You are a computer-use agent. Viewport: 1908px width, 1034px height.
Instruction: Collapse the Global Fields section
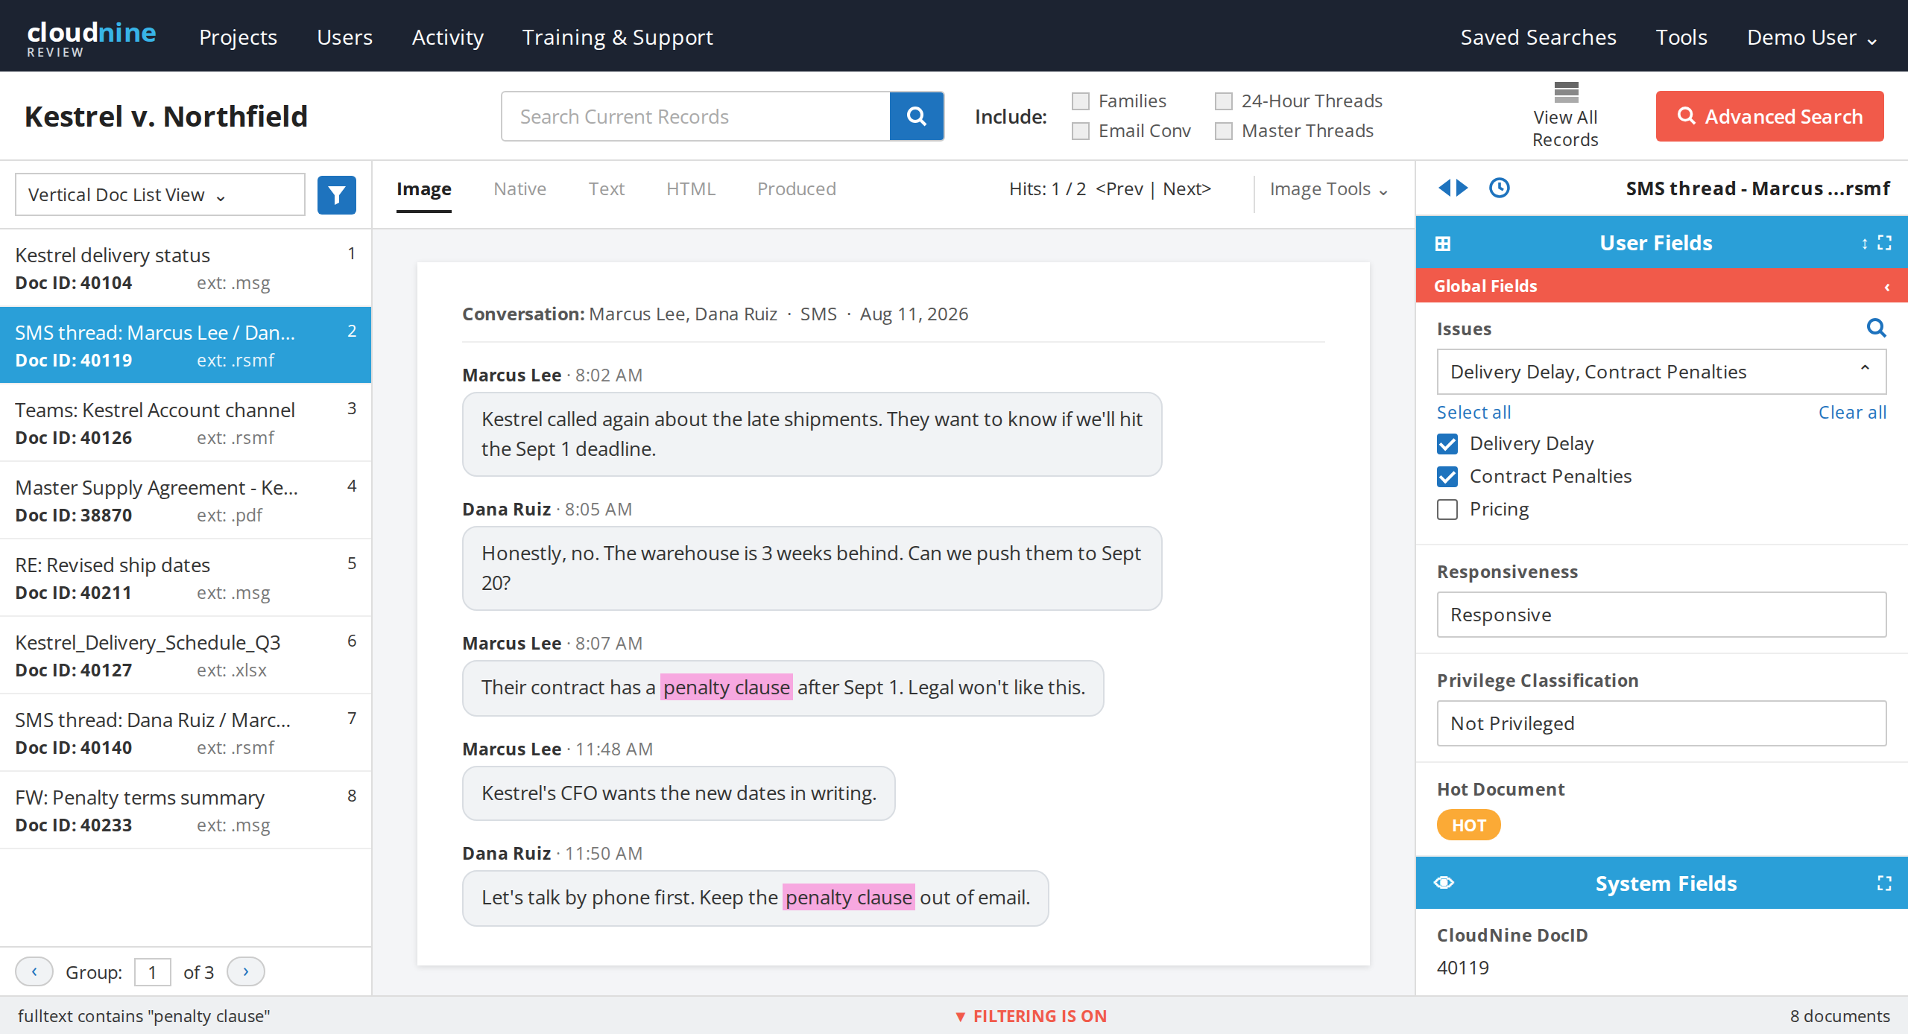click(1887, 287)
